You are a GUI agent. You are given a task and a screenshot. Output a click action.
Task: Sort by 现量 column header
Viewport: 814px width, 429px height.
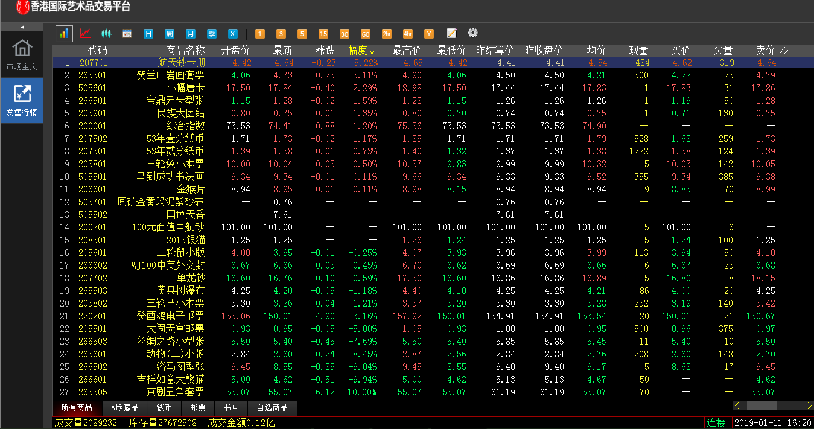coord(639,50)
